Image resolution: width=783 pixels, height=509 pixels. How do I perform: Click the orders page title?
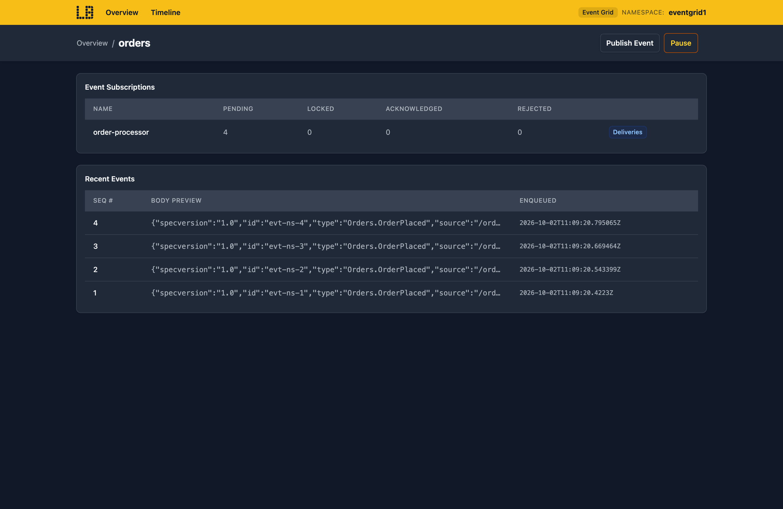[x=134, y=43]
